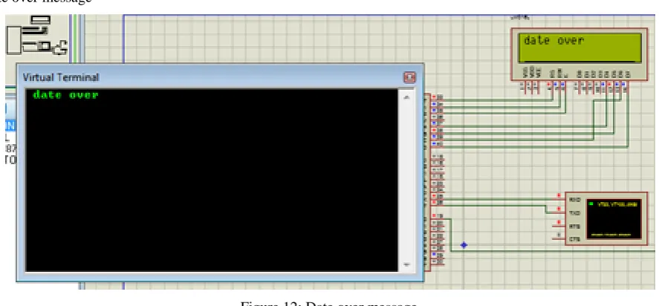Image resolution: width=659 pixels, height=306 pixels.
Task: Click the 'date over' text on the LCD
Action: [554, 41]
